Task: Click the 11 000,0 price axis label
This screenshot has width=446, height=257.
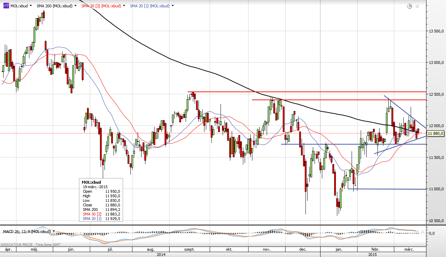Action: tap(436, 189)
